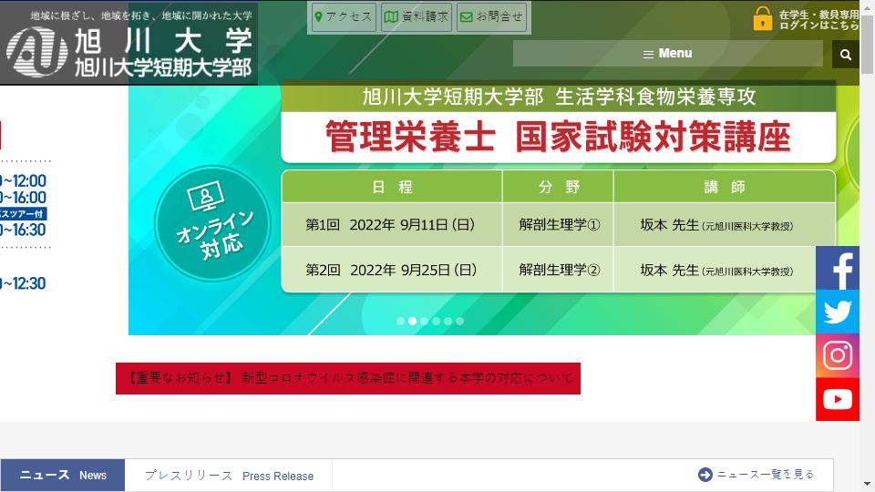Click 第1回 2022年 9月11日 schedule cell
This screenshot has height=492, width=875.
(x=392, y=224)
